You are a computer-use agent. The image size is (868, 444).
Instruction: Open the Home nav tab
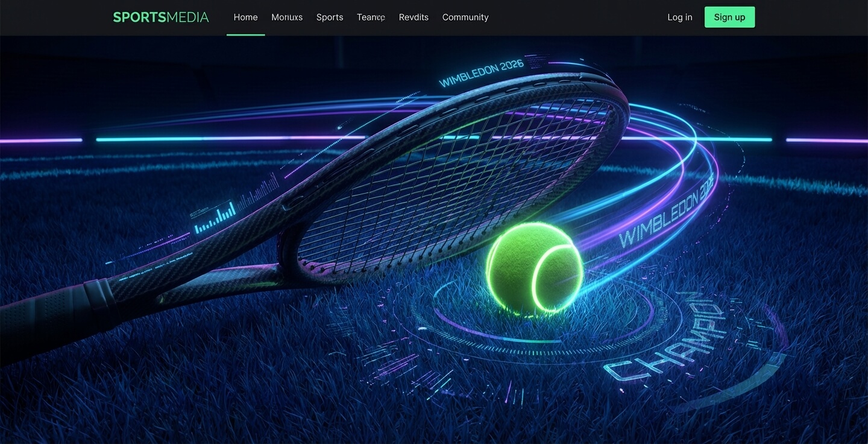(x=245, y=17)
